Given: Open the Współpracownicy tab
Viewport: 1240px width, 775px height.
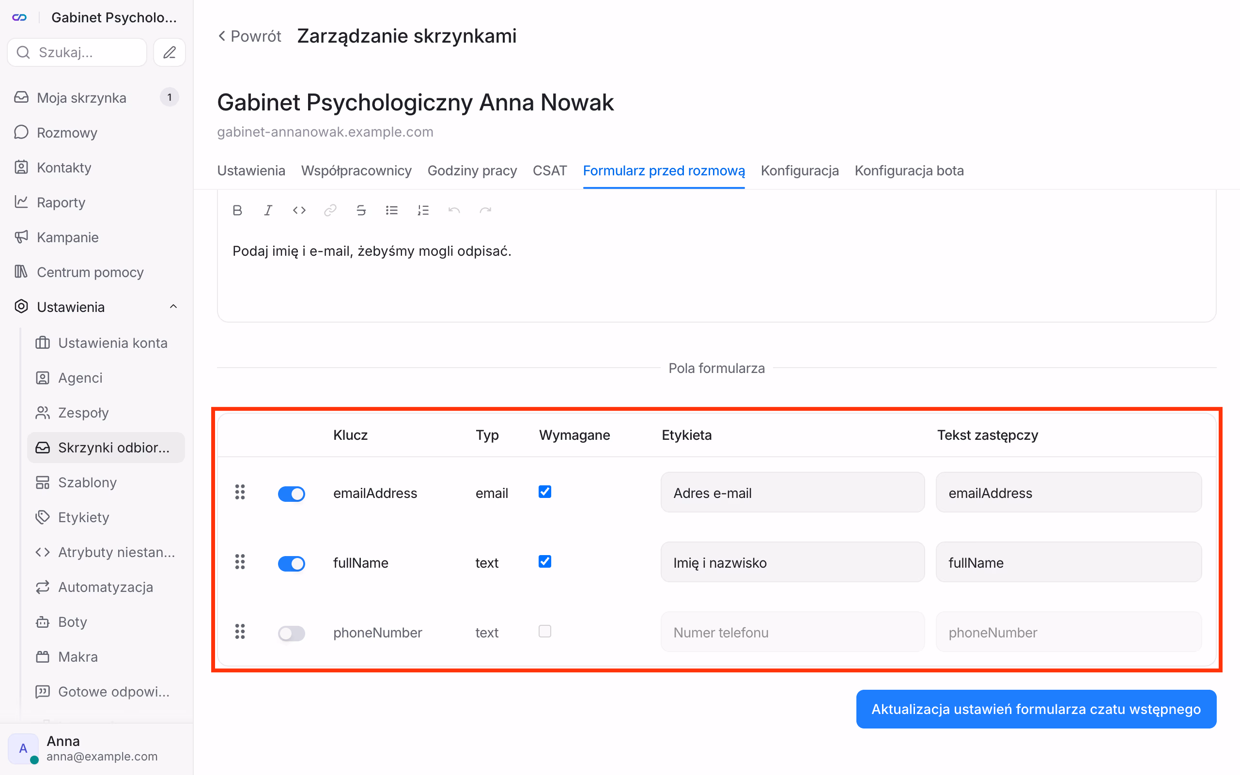Looking at the screenshot, I should click(x=356, y=170).
